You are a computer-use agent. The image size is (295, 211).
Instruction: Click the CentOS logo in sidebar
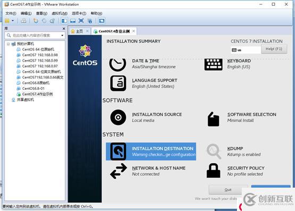(85, 55)
